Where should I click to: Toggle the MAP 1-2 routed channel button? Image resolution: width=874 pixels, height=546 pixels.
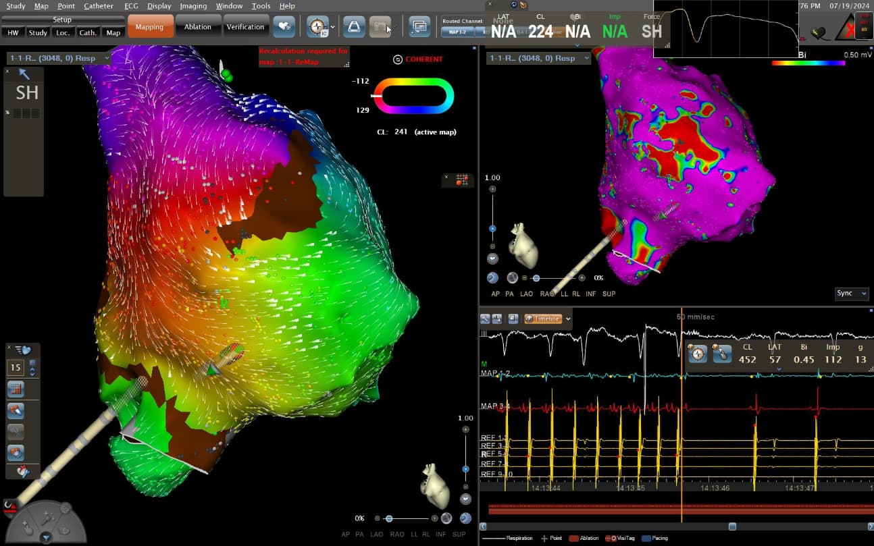[457, 32]
